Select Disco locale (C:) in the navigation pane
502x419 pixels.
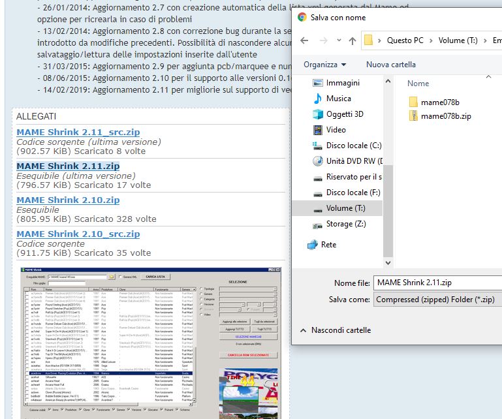coord(354,146)
